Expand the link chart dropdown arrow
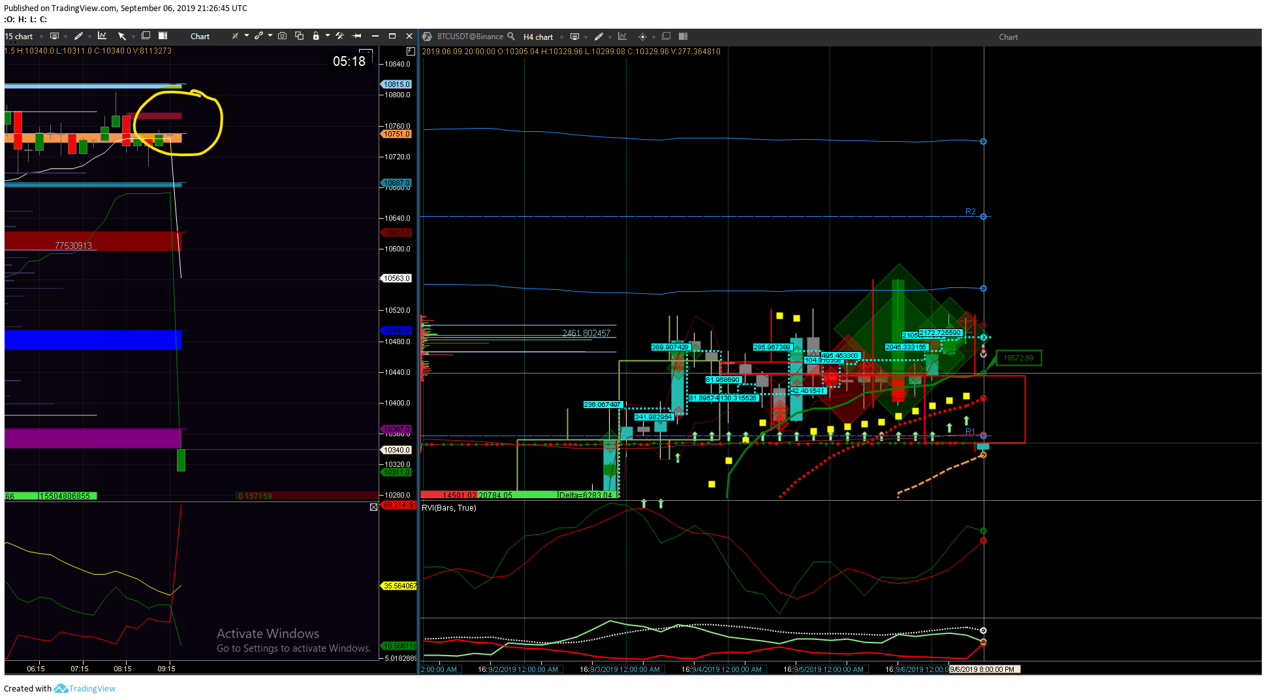 (x=270, y=36)
